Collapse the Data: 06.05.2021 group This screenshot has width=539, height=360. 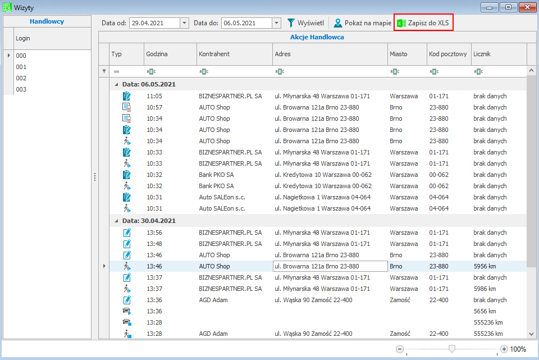117,84
